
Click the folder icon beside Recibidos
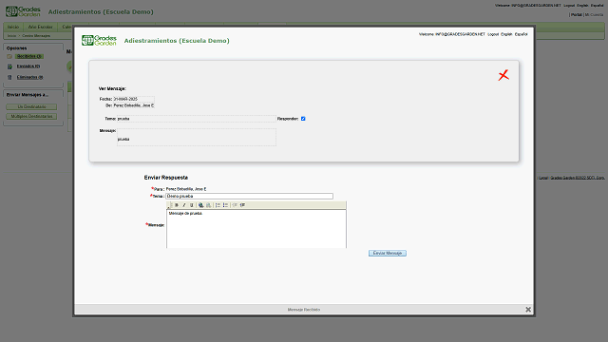point(9,57)
